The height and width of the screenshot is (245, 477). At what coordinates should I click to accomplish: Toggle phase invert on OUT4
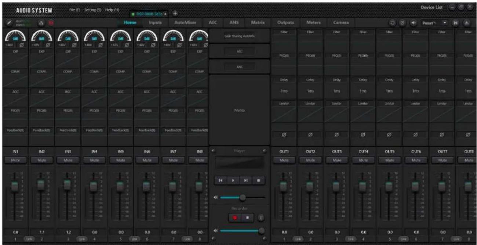[x=363, y=135]
